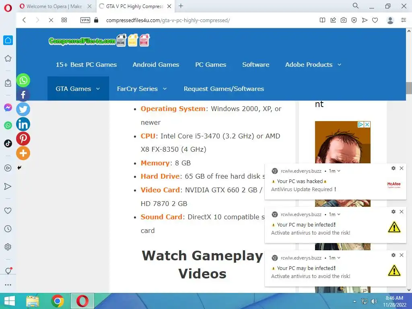Open gear on bottom infected notification

393,255
